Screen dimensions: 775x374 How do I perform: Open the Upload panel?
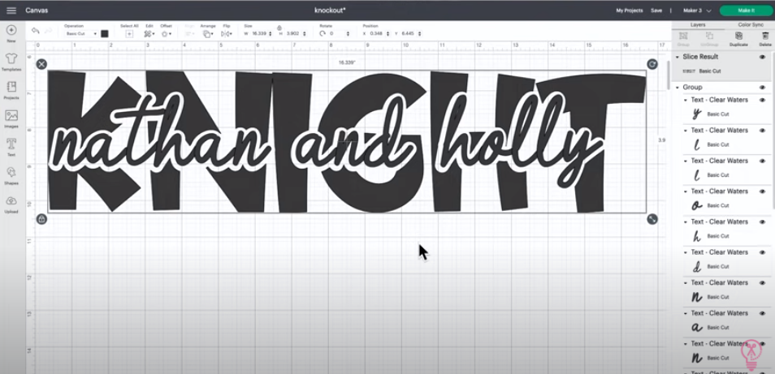point(11,204)
